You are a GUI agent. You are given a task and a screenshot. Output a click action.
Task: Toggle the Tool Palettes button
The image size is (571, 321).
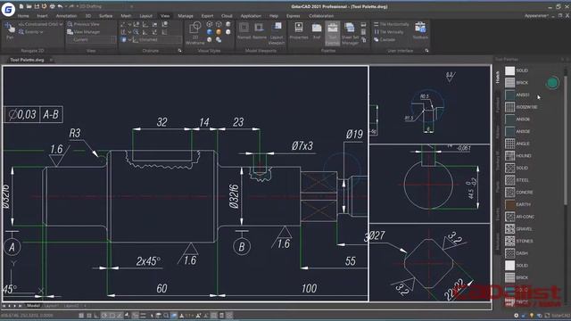click(332, 33)
